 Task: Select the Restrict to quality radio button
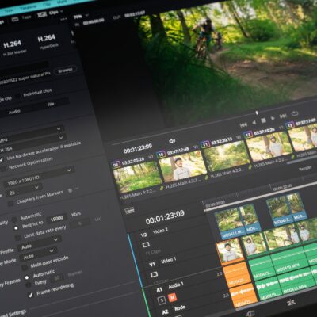pos(16,227)
